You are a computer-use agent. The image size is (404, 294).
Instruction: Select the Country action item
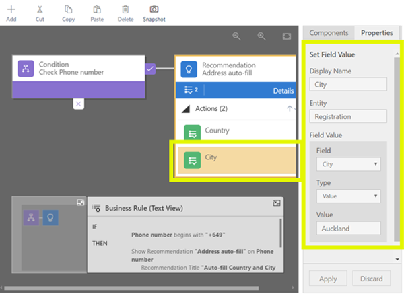click(236, 131)
